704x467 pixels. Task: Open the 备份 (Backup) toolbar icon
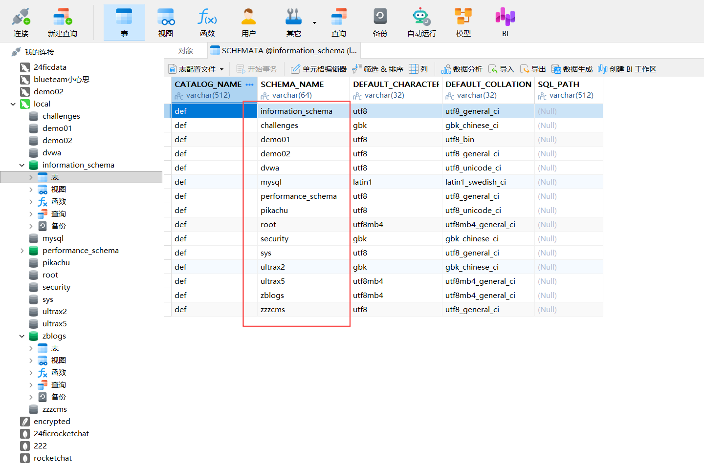click(380, 22)
